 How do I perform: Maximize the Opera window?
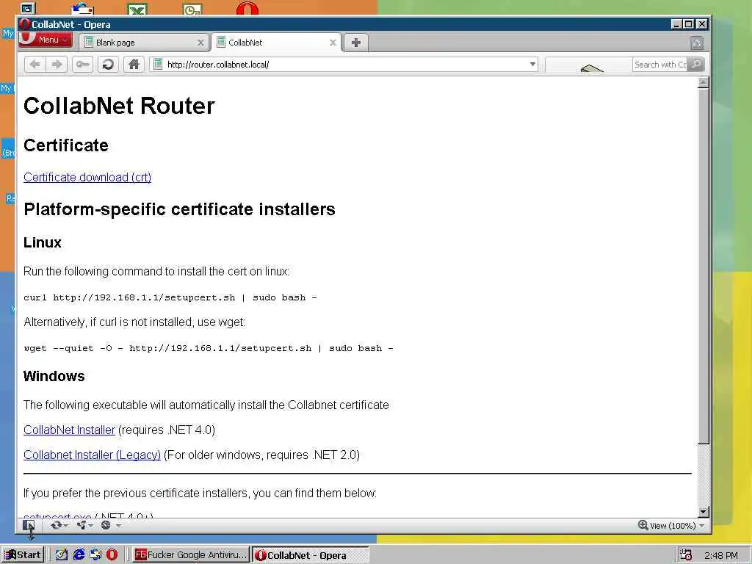click(689, 24)
